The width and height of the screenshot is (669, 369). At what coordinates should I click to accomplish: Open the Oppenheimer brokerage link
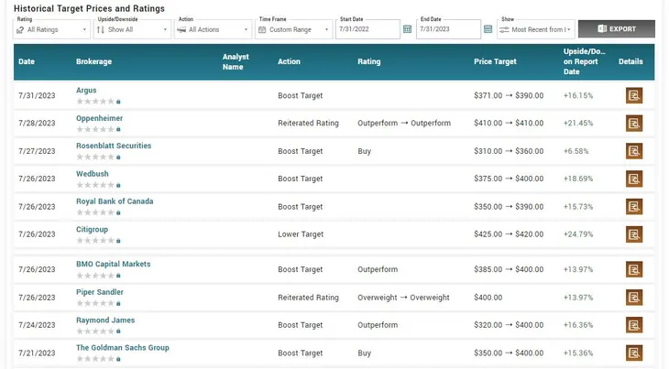pyautogui.click(x=99, y=118)
